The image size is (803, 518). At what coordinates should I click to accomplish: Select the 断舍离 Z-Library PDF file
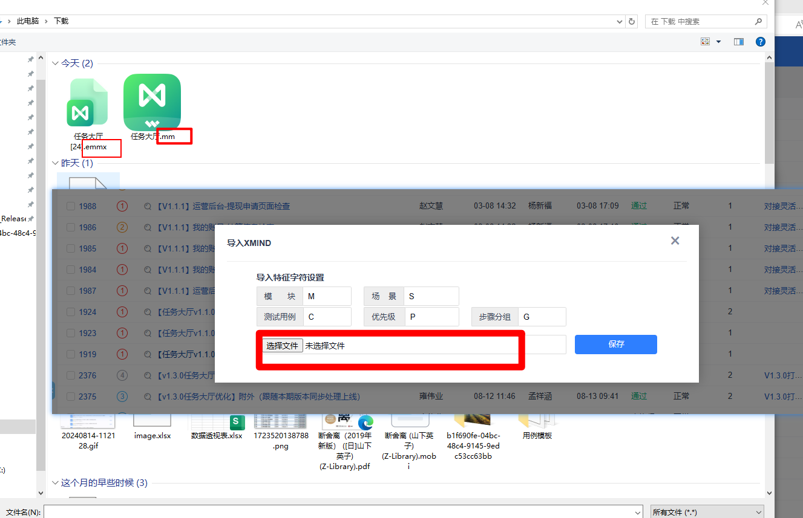point(344,451)
